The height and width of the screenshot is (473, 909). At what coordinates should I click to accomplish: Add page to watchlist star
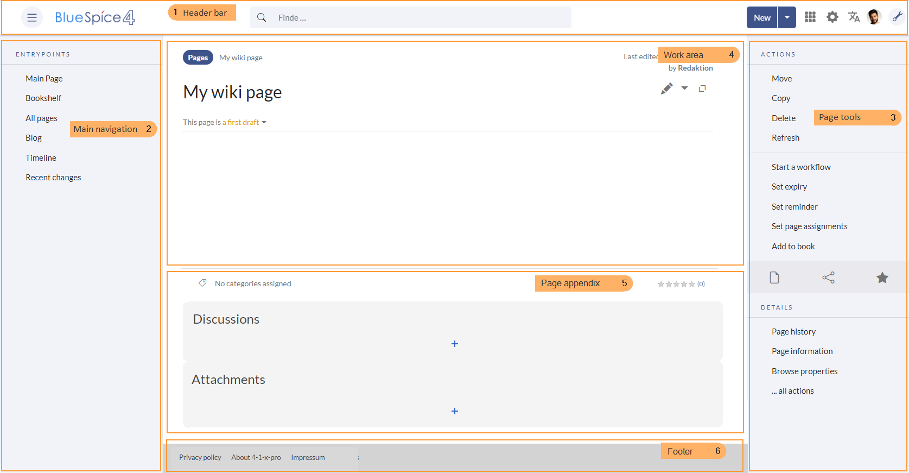tap(882, 278)
